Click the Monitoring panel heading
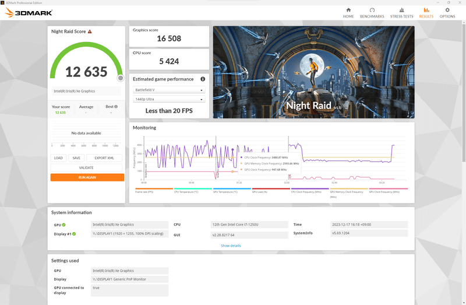The height and width of the screenshot is (305, 466). tap(144, 128)
